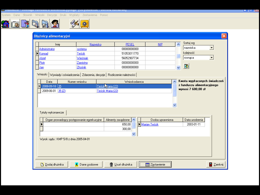
Task: Click the folder with pencil toolbar icon
Action: (45, 24)
